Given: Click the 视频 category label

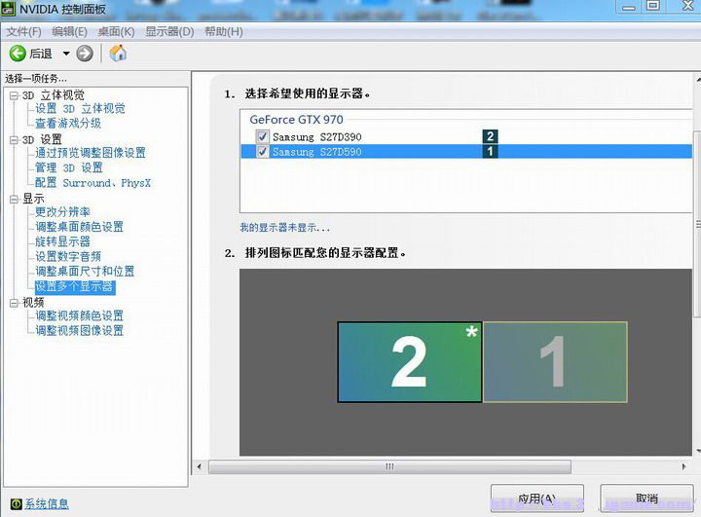Looking at the screenshot, I should pos(33,303).
